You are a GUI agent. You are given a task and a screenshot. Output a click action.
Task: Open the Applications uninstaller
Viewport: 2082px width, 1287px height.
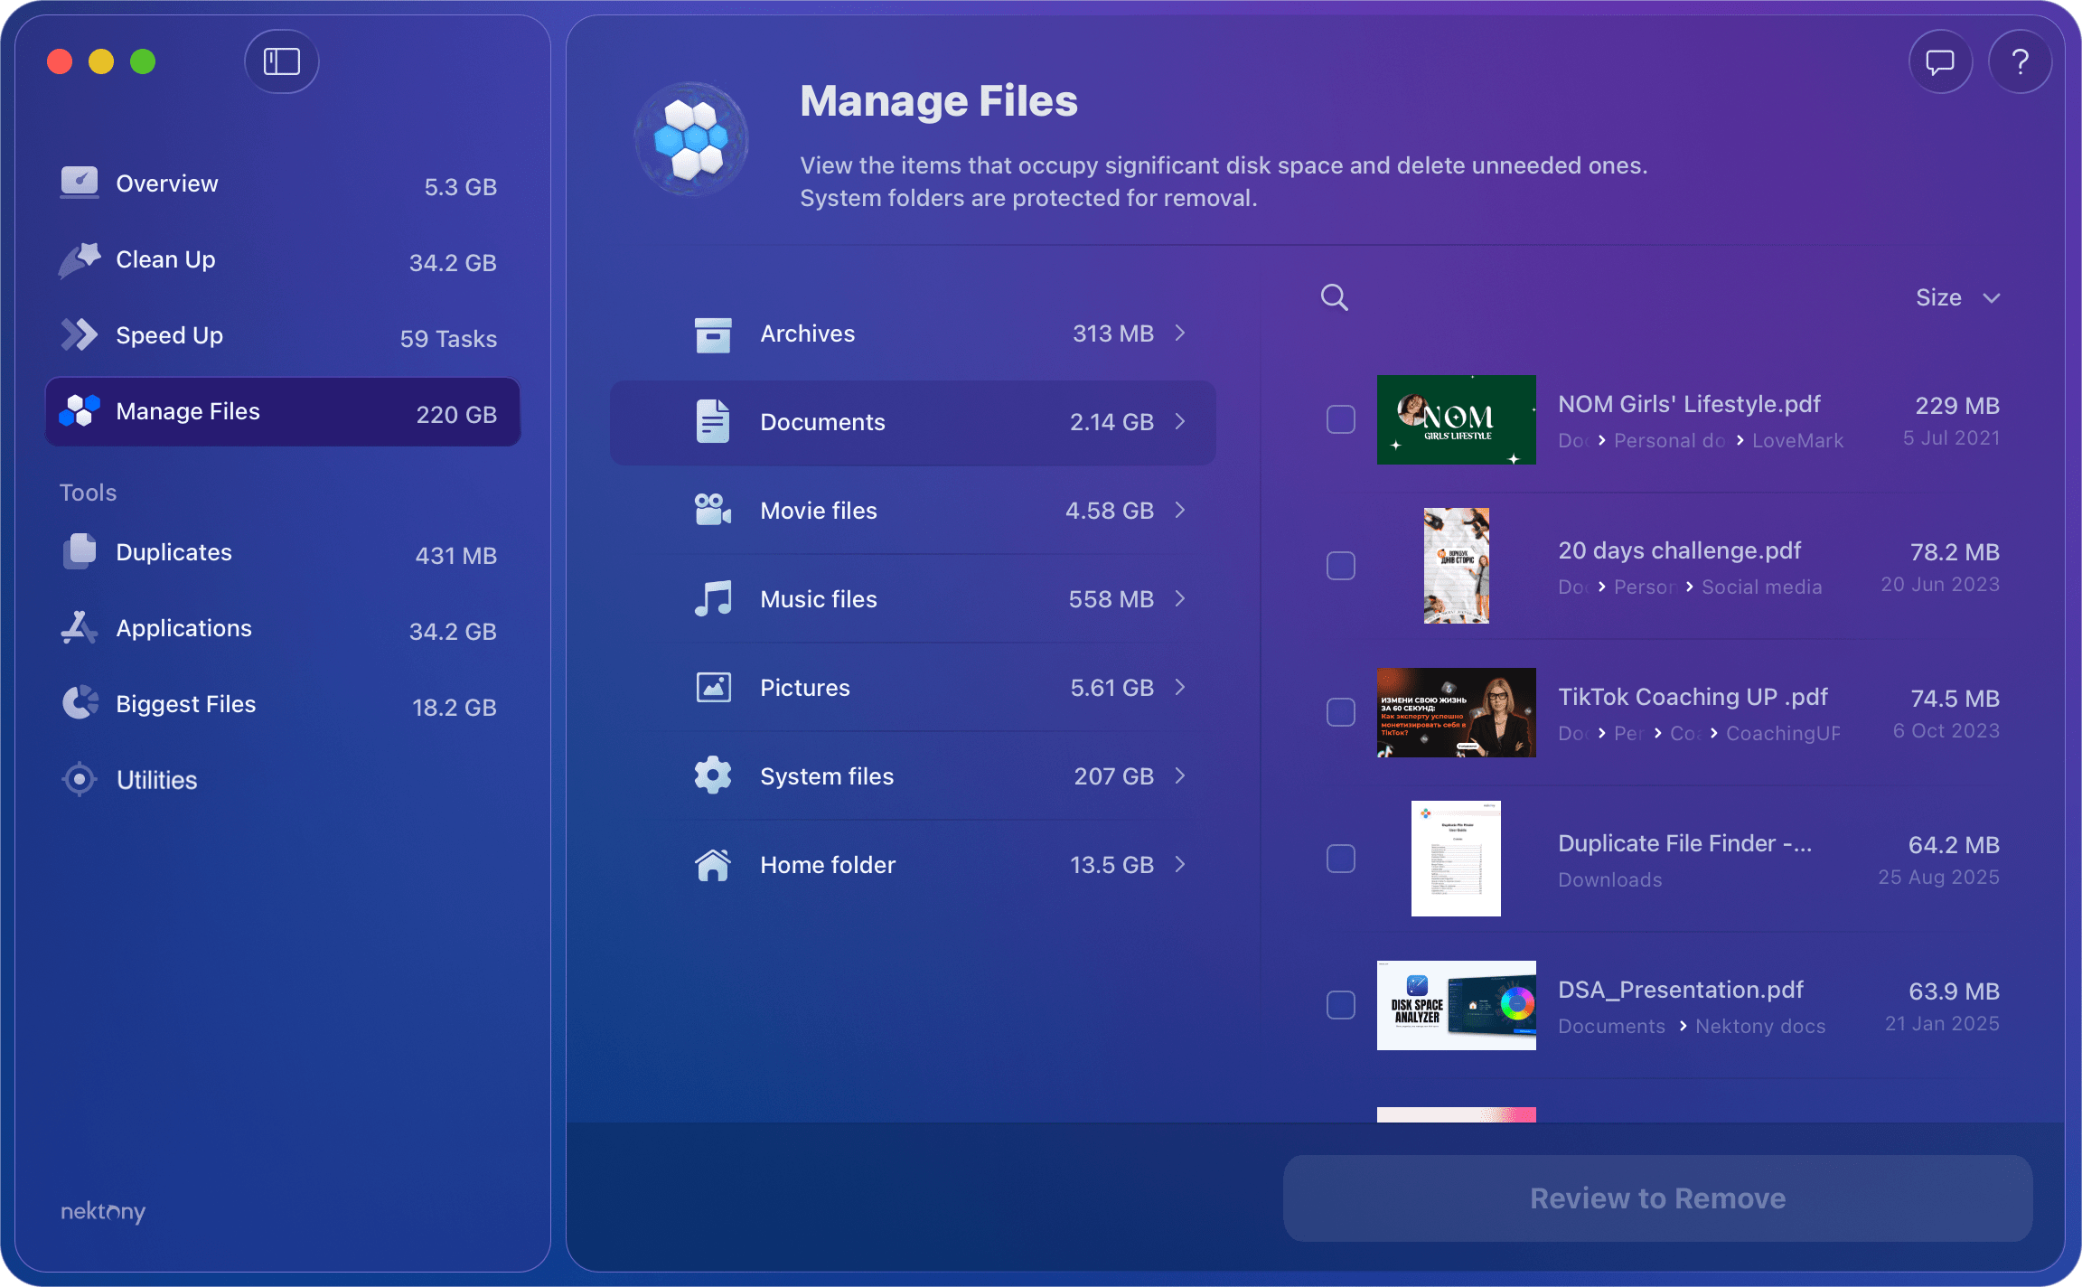(x=183, y=628)
